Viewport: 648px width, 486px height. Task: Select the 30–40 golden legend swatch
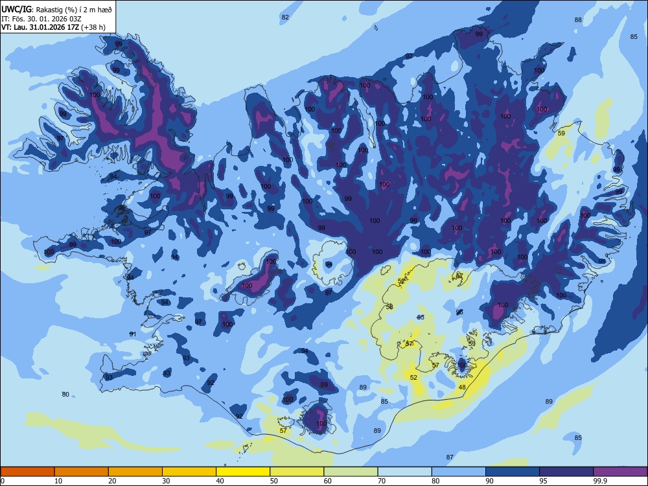pos(189,472)
